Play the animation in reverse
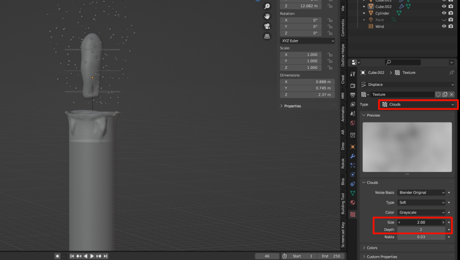Image resolution: width=460 pixels, height=260 pixels. (x=85, y=256)
